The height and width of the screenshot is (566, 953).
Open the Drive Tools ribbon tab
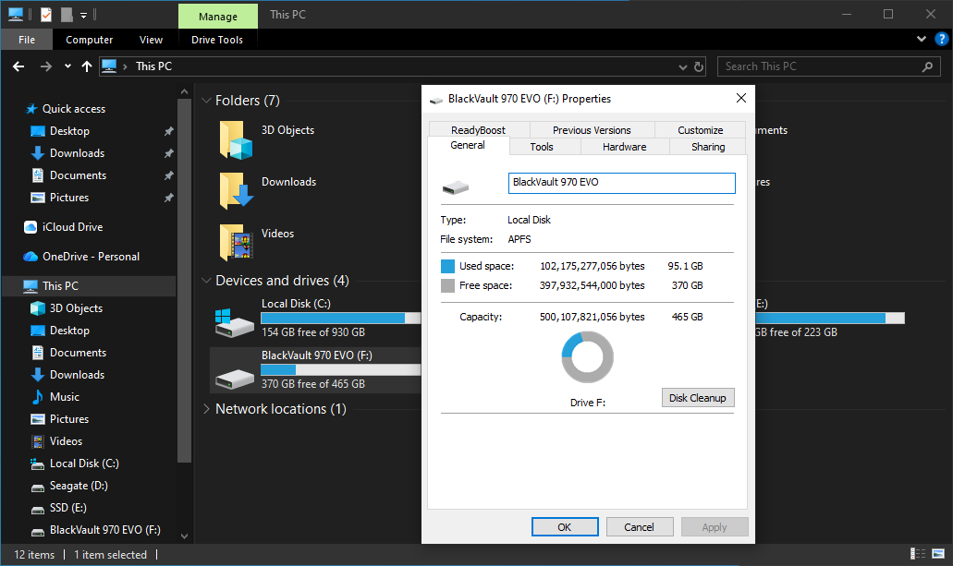217,40
